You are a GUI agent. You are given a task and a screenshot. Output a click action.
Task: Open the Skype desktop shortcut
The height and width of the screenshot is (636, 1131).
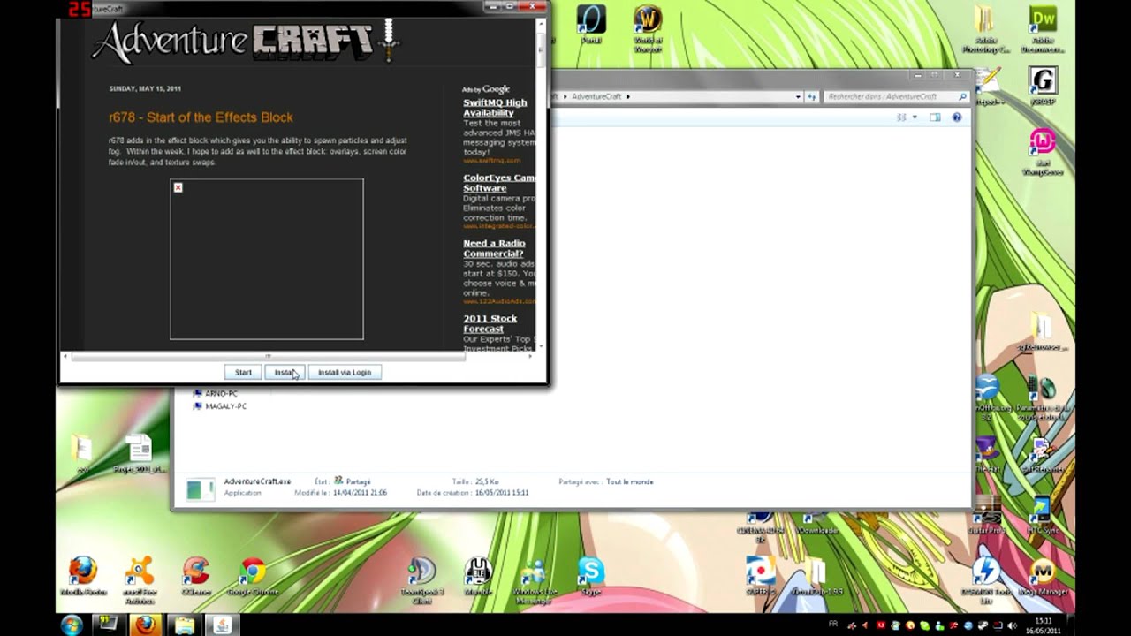pos(591,576)
